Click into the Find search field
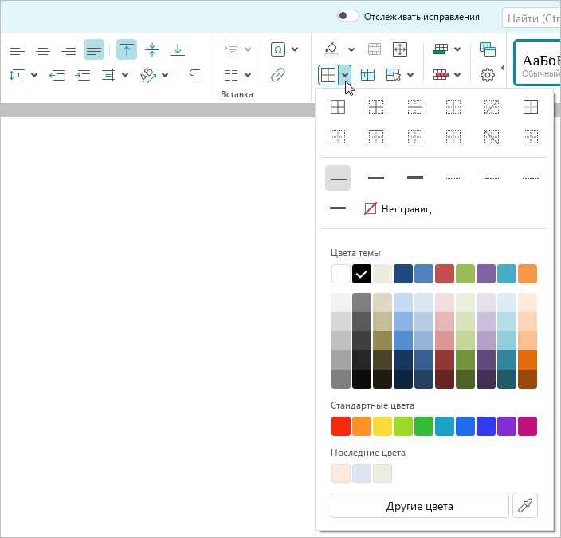The image size is (561, 538). point(532,18)
